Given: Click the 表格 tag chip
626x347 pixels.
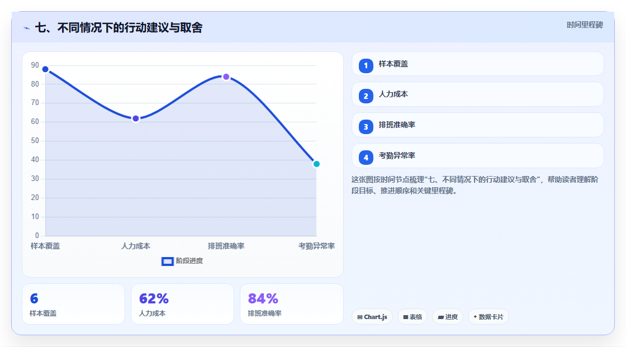Looking at the screenshot, I should click(412, 317).
